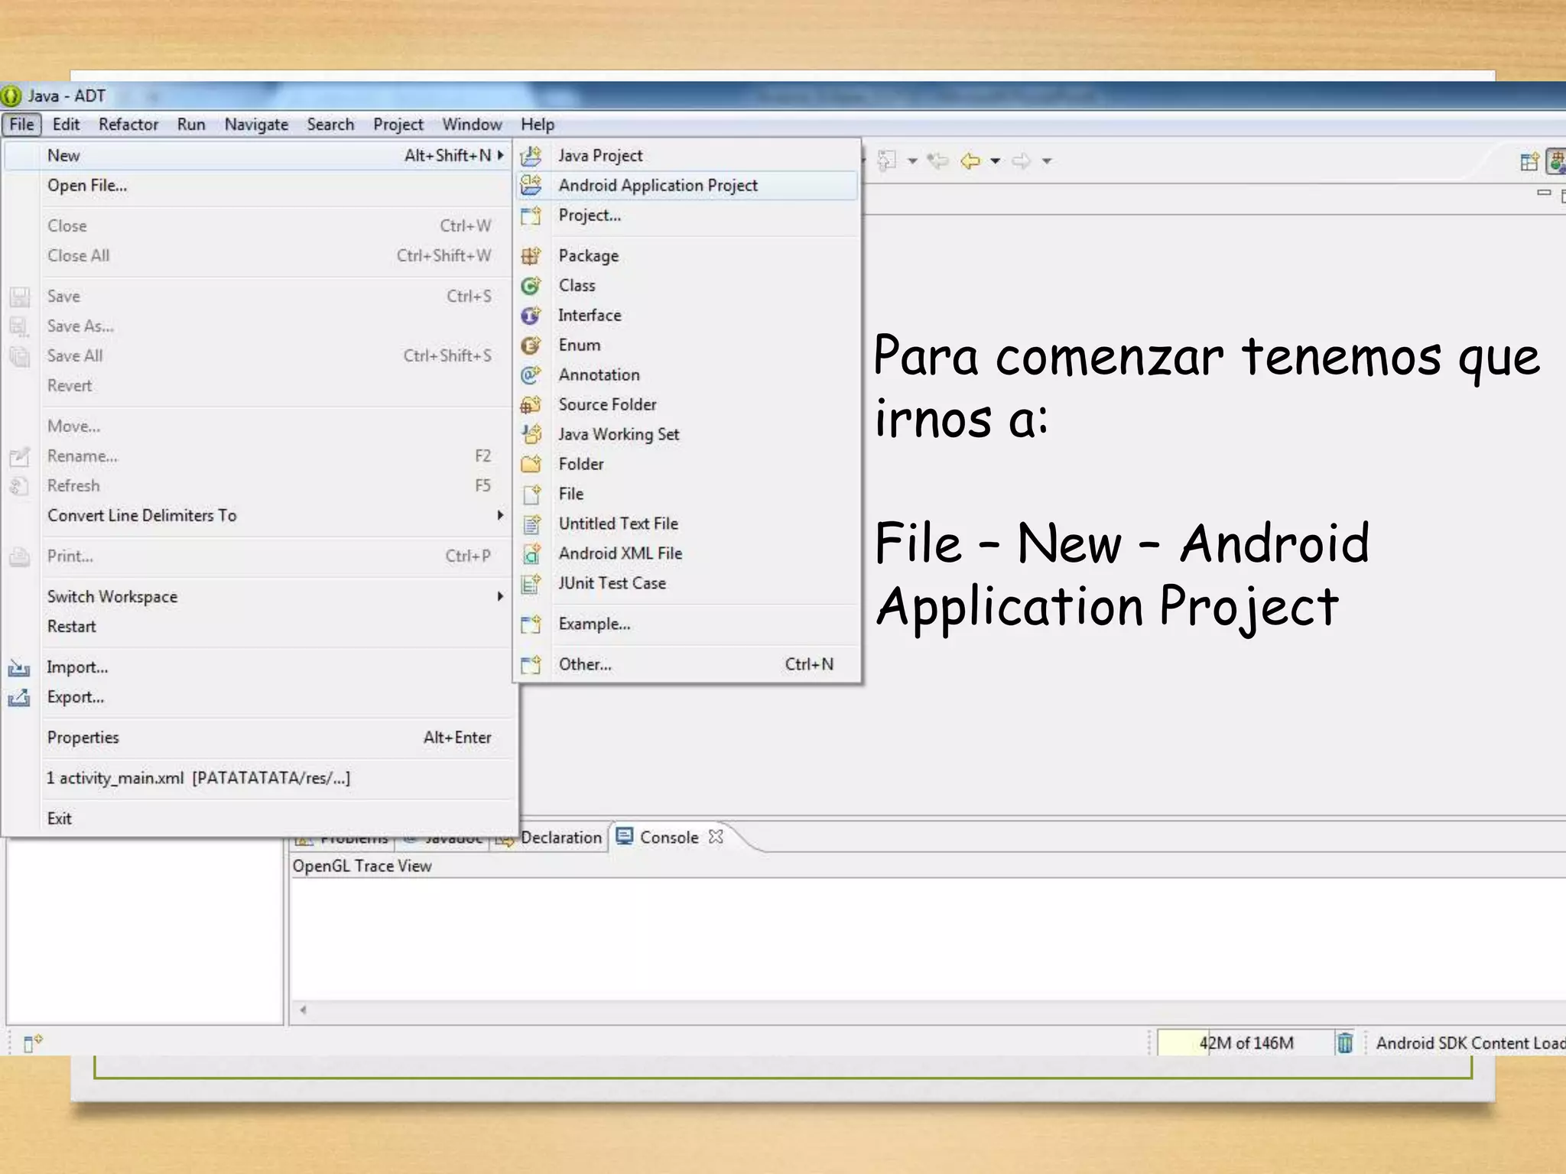Click the Source Folder icon
The height and width of the screenshot is (1174, 1566).
click(531, 404)
